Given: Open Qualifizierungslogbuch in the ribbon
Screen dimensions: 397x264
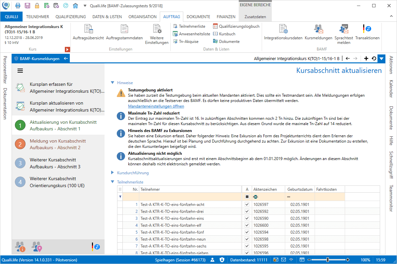Looking at the screenshot, I should coord(236,26).
